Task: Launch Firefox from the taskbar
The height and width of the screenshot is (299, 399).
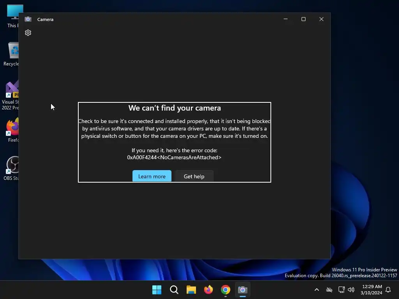Action: pyautogui.click(x=208, y=290)
